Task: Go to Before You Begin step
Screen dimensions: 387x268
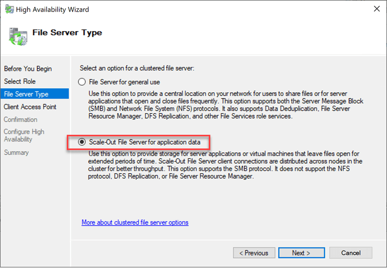Action: [27, 69]
